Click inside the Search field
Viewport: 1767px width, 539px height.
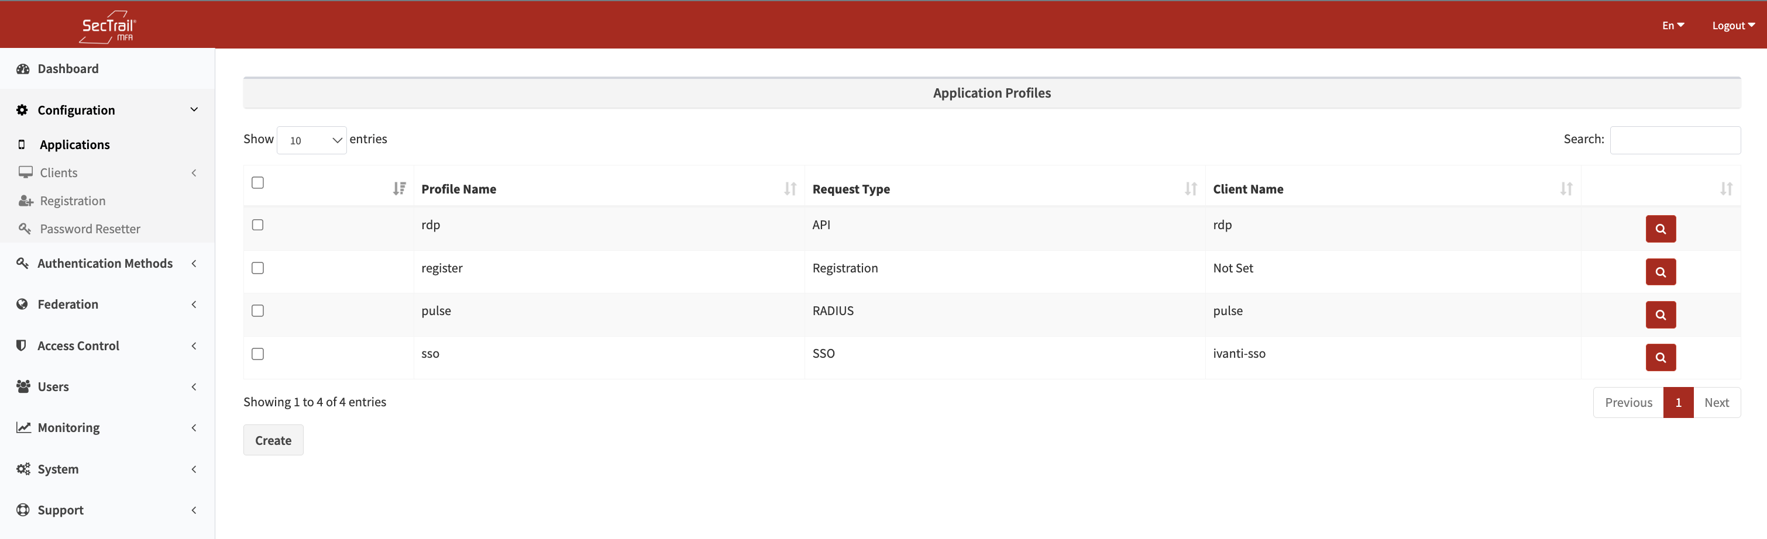(x=1675, y=140)
